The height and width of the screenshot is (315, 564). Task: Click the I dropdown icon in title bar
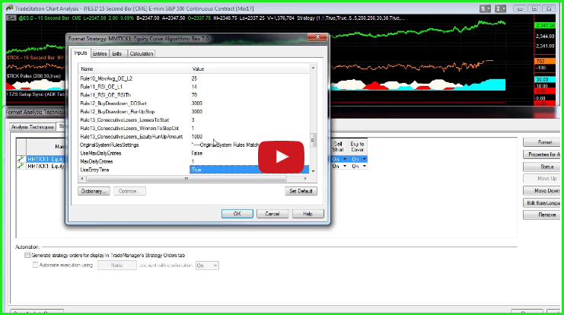(501, 8)
